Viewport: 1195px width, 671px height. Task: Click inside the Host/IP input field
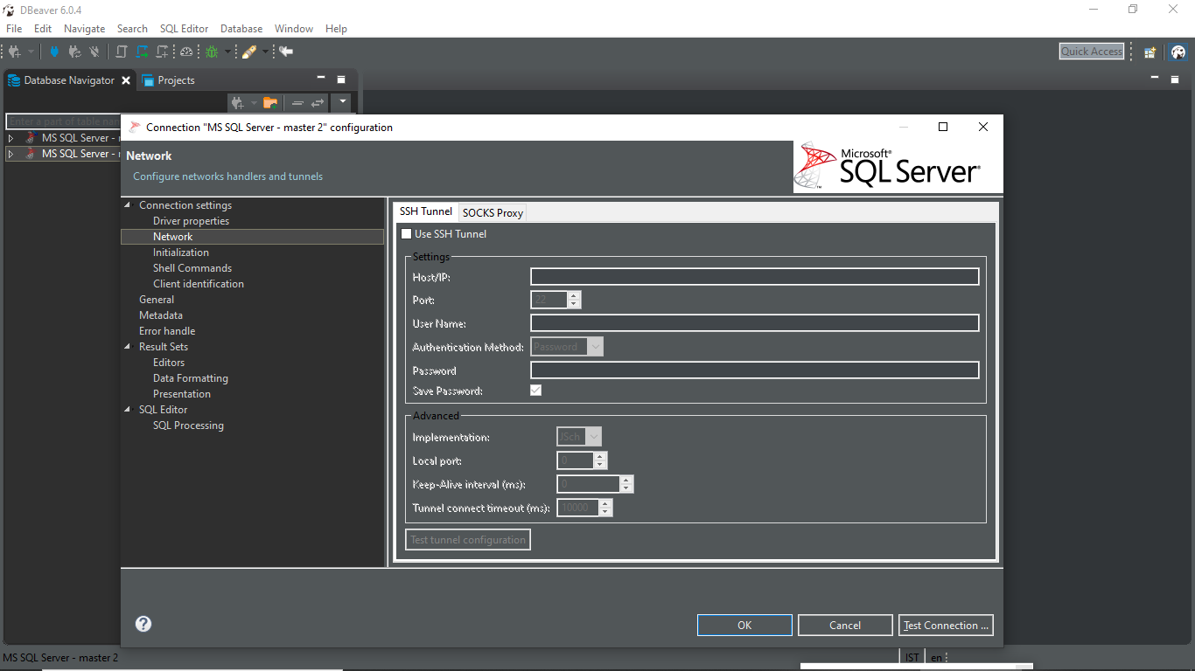click(753, 276)
